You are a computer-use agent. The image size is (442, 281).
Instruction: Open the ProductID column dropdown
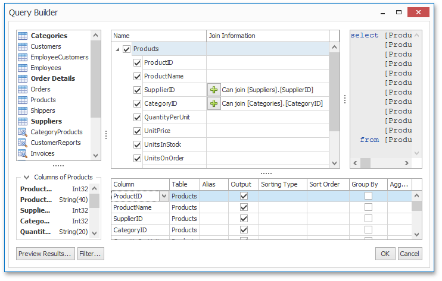(x=164, y=196)
